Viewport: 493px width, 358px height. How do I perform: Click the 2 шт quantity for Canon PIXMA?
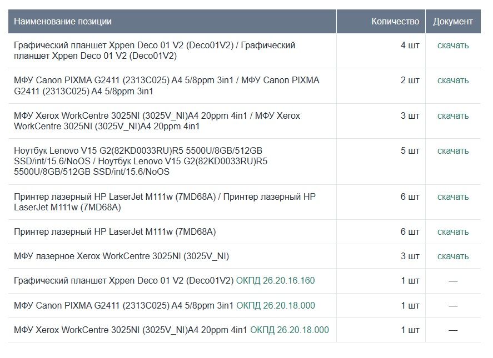[x=410, y=80]
